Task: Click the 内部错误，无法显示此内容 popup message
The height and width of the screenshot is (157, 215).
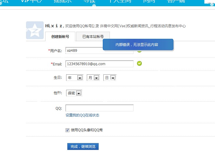Action: pyautogui.click(x=138, y=44)
